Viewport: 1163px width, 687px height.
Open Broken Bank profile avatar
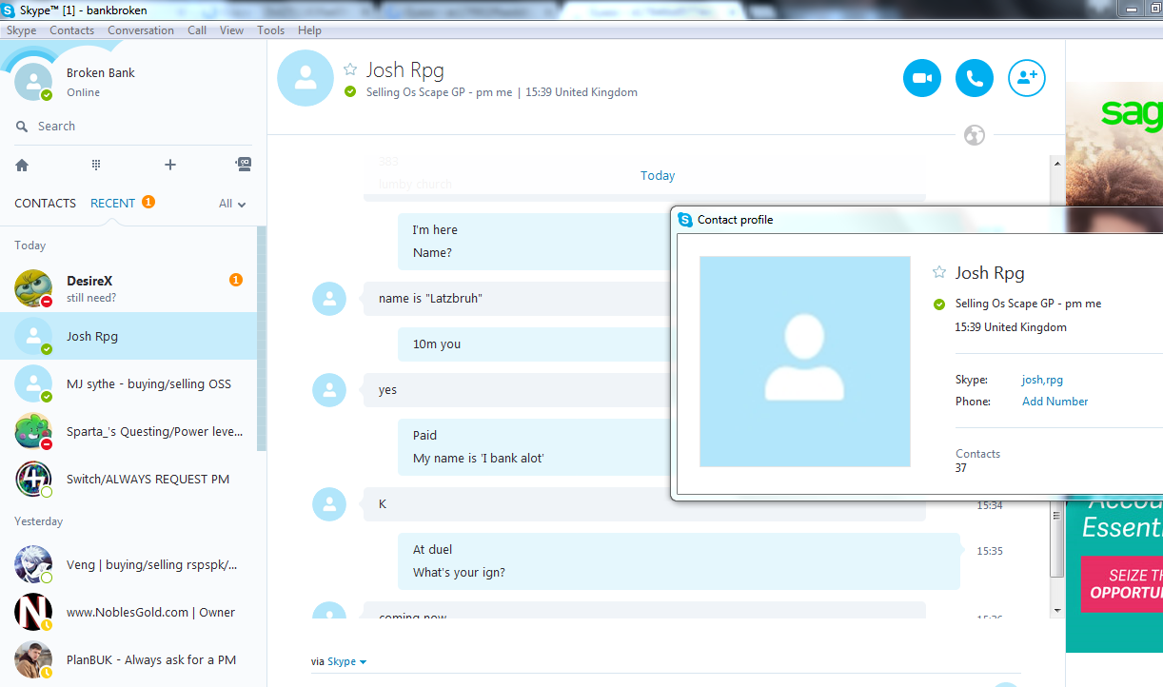33,82
